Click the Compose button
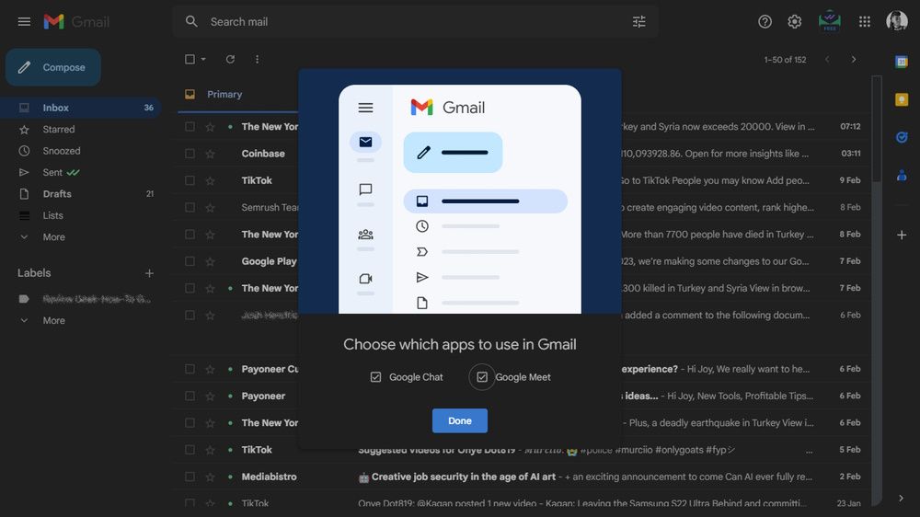This screenshot has width=920, height=517. [52, 67]
